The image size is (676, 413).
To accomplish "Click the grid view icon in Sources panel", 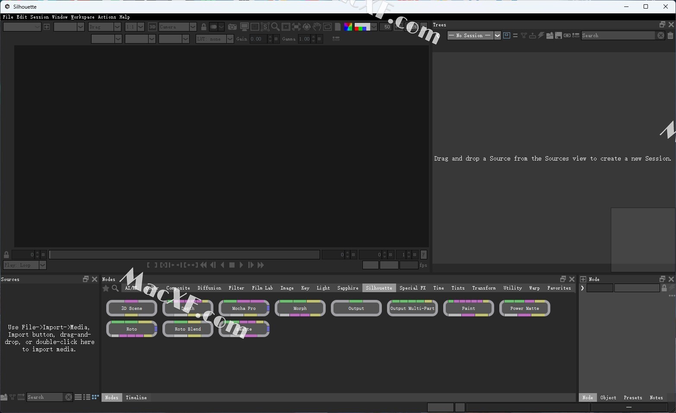I will pos(95,397).
